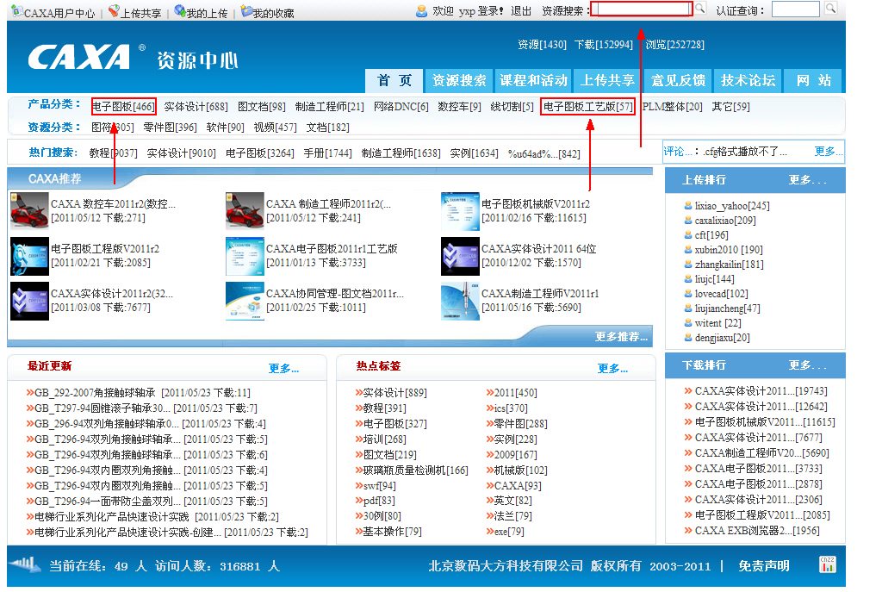Click the resource search magnifier icon

point(700,9)
